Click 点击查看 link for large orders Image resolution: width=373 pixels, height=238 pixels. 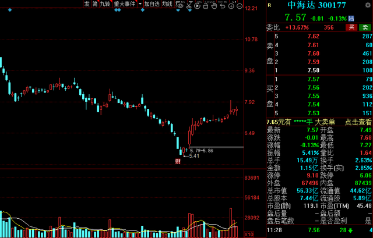coord(358,122)
